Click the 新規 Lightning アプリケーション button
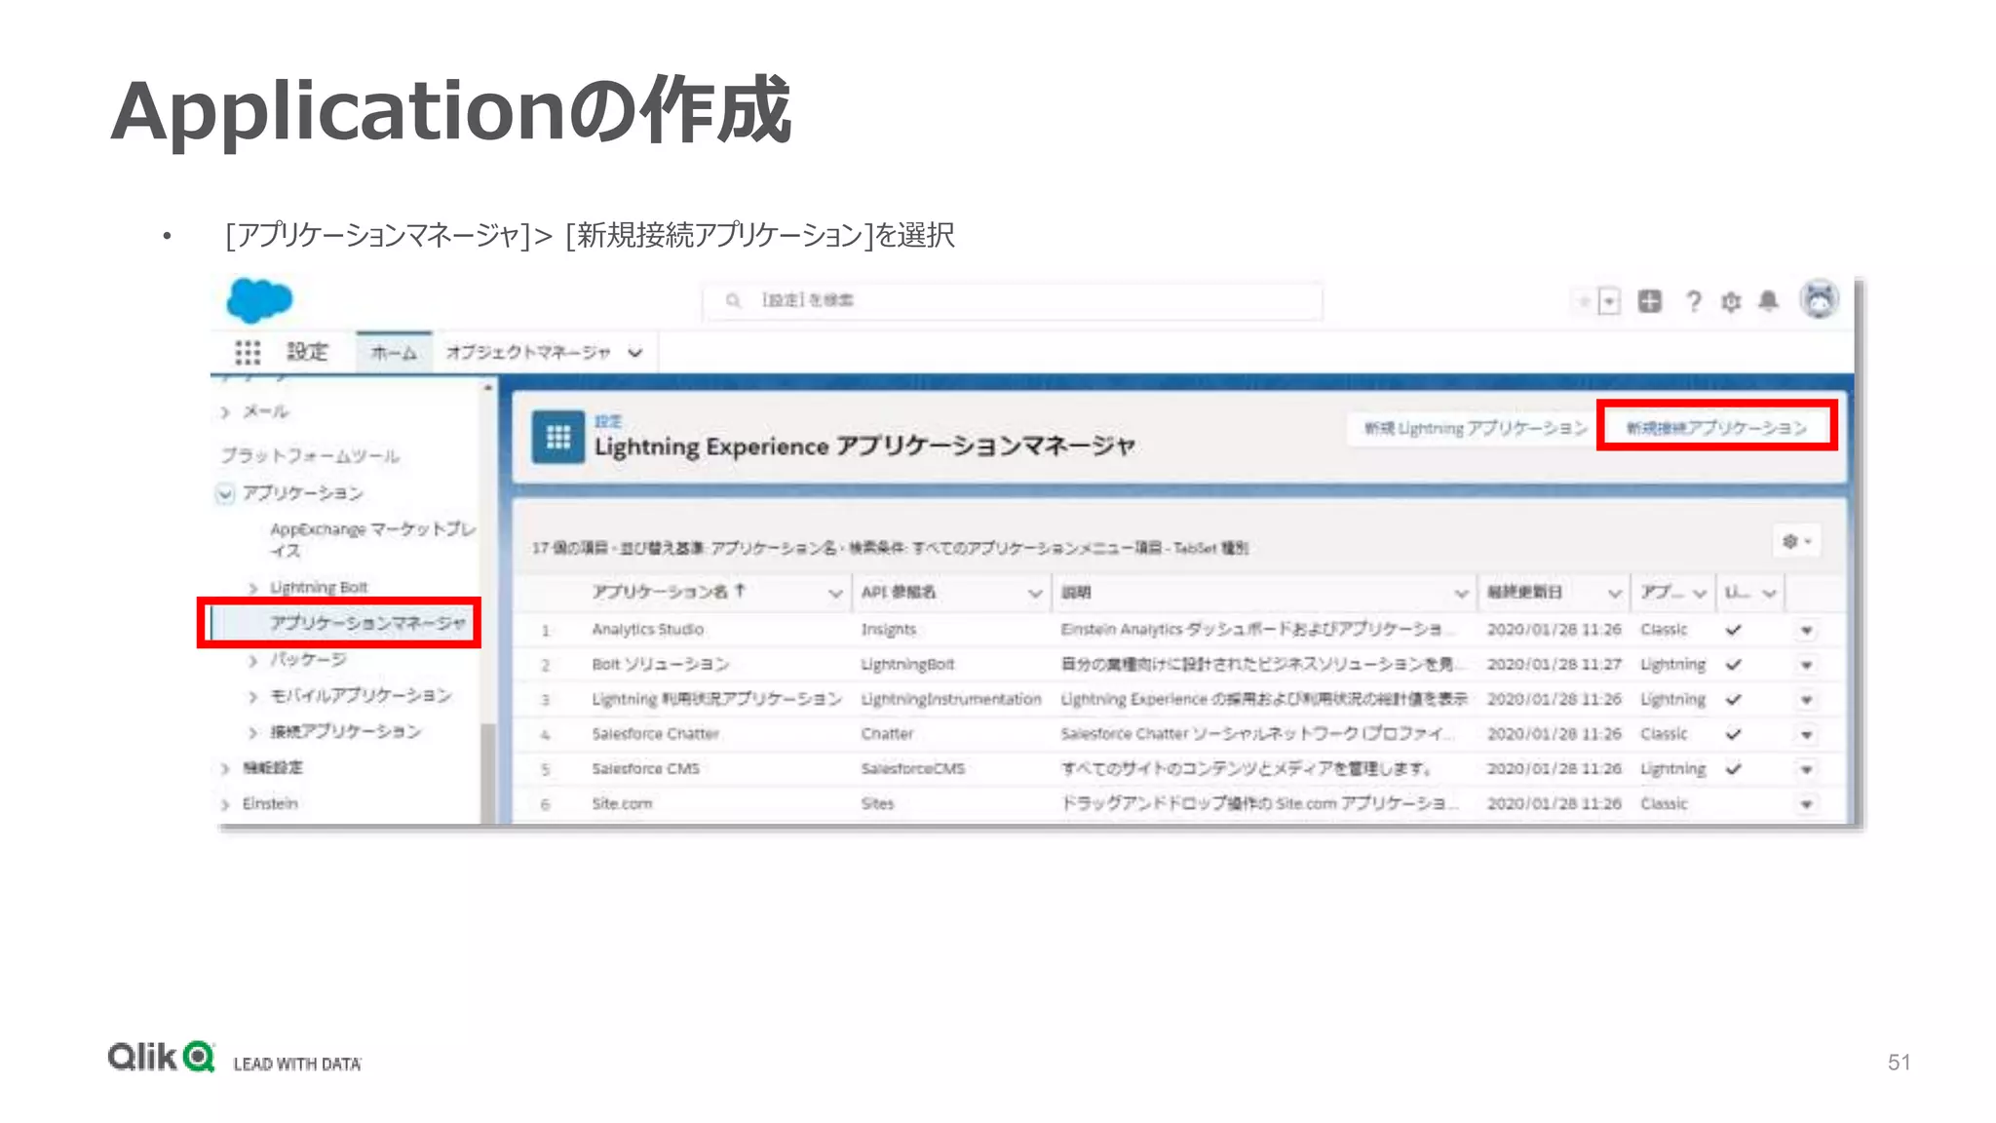1996x1123 pixels. 1475,428
